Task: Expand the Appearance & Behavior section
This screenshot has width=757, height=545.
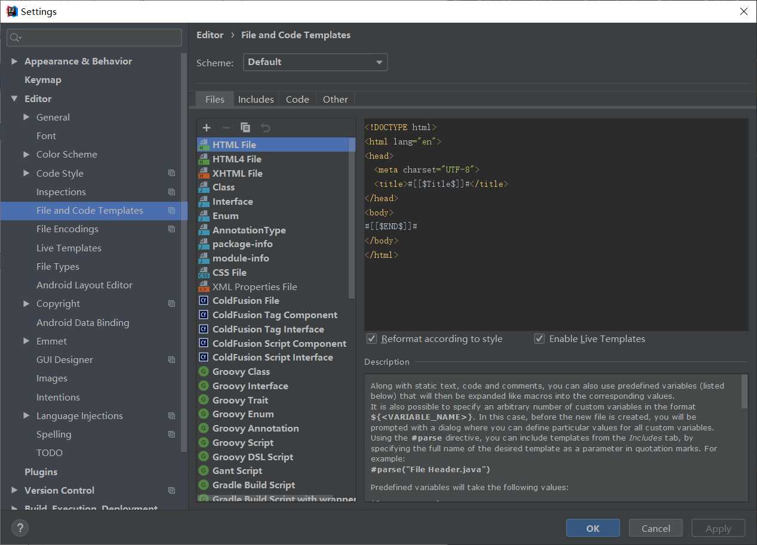Action: [x=14, y=61]
